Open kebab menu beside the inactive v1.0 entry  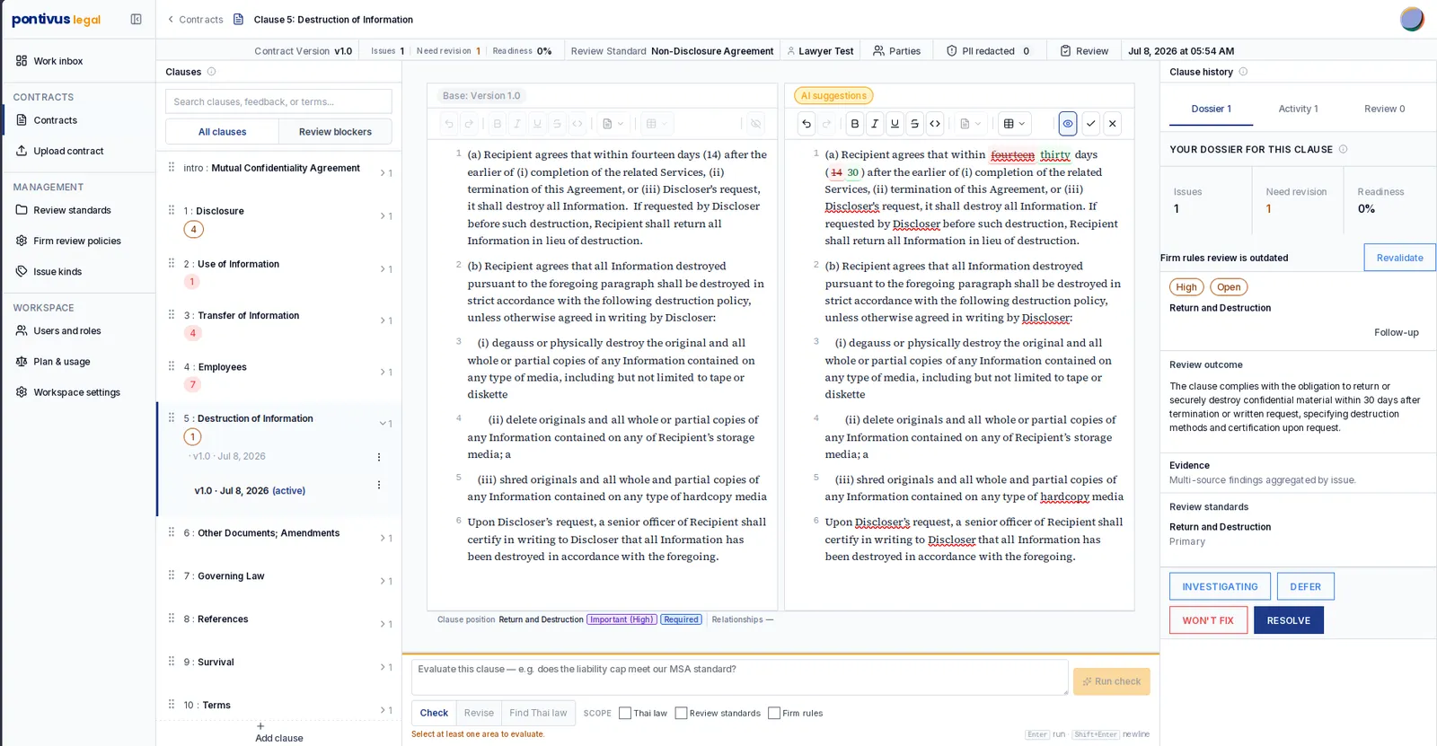point(379,457)
